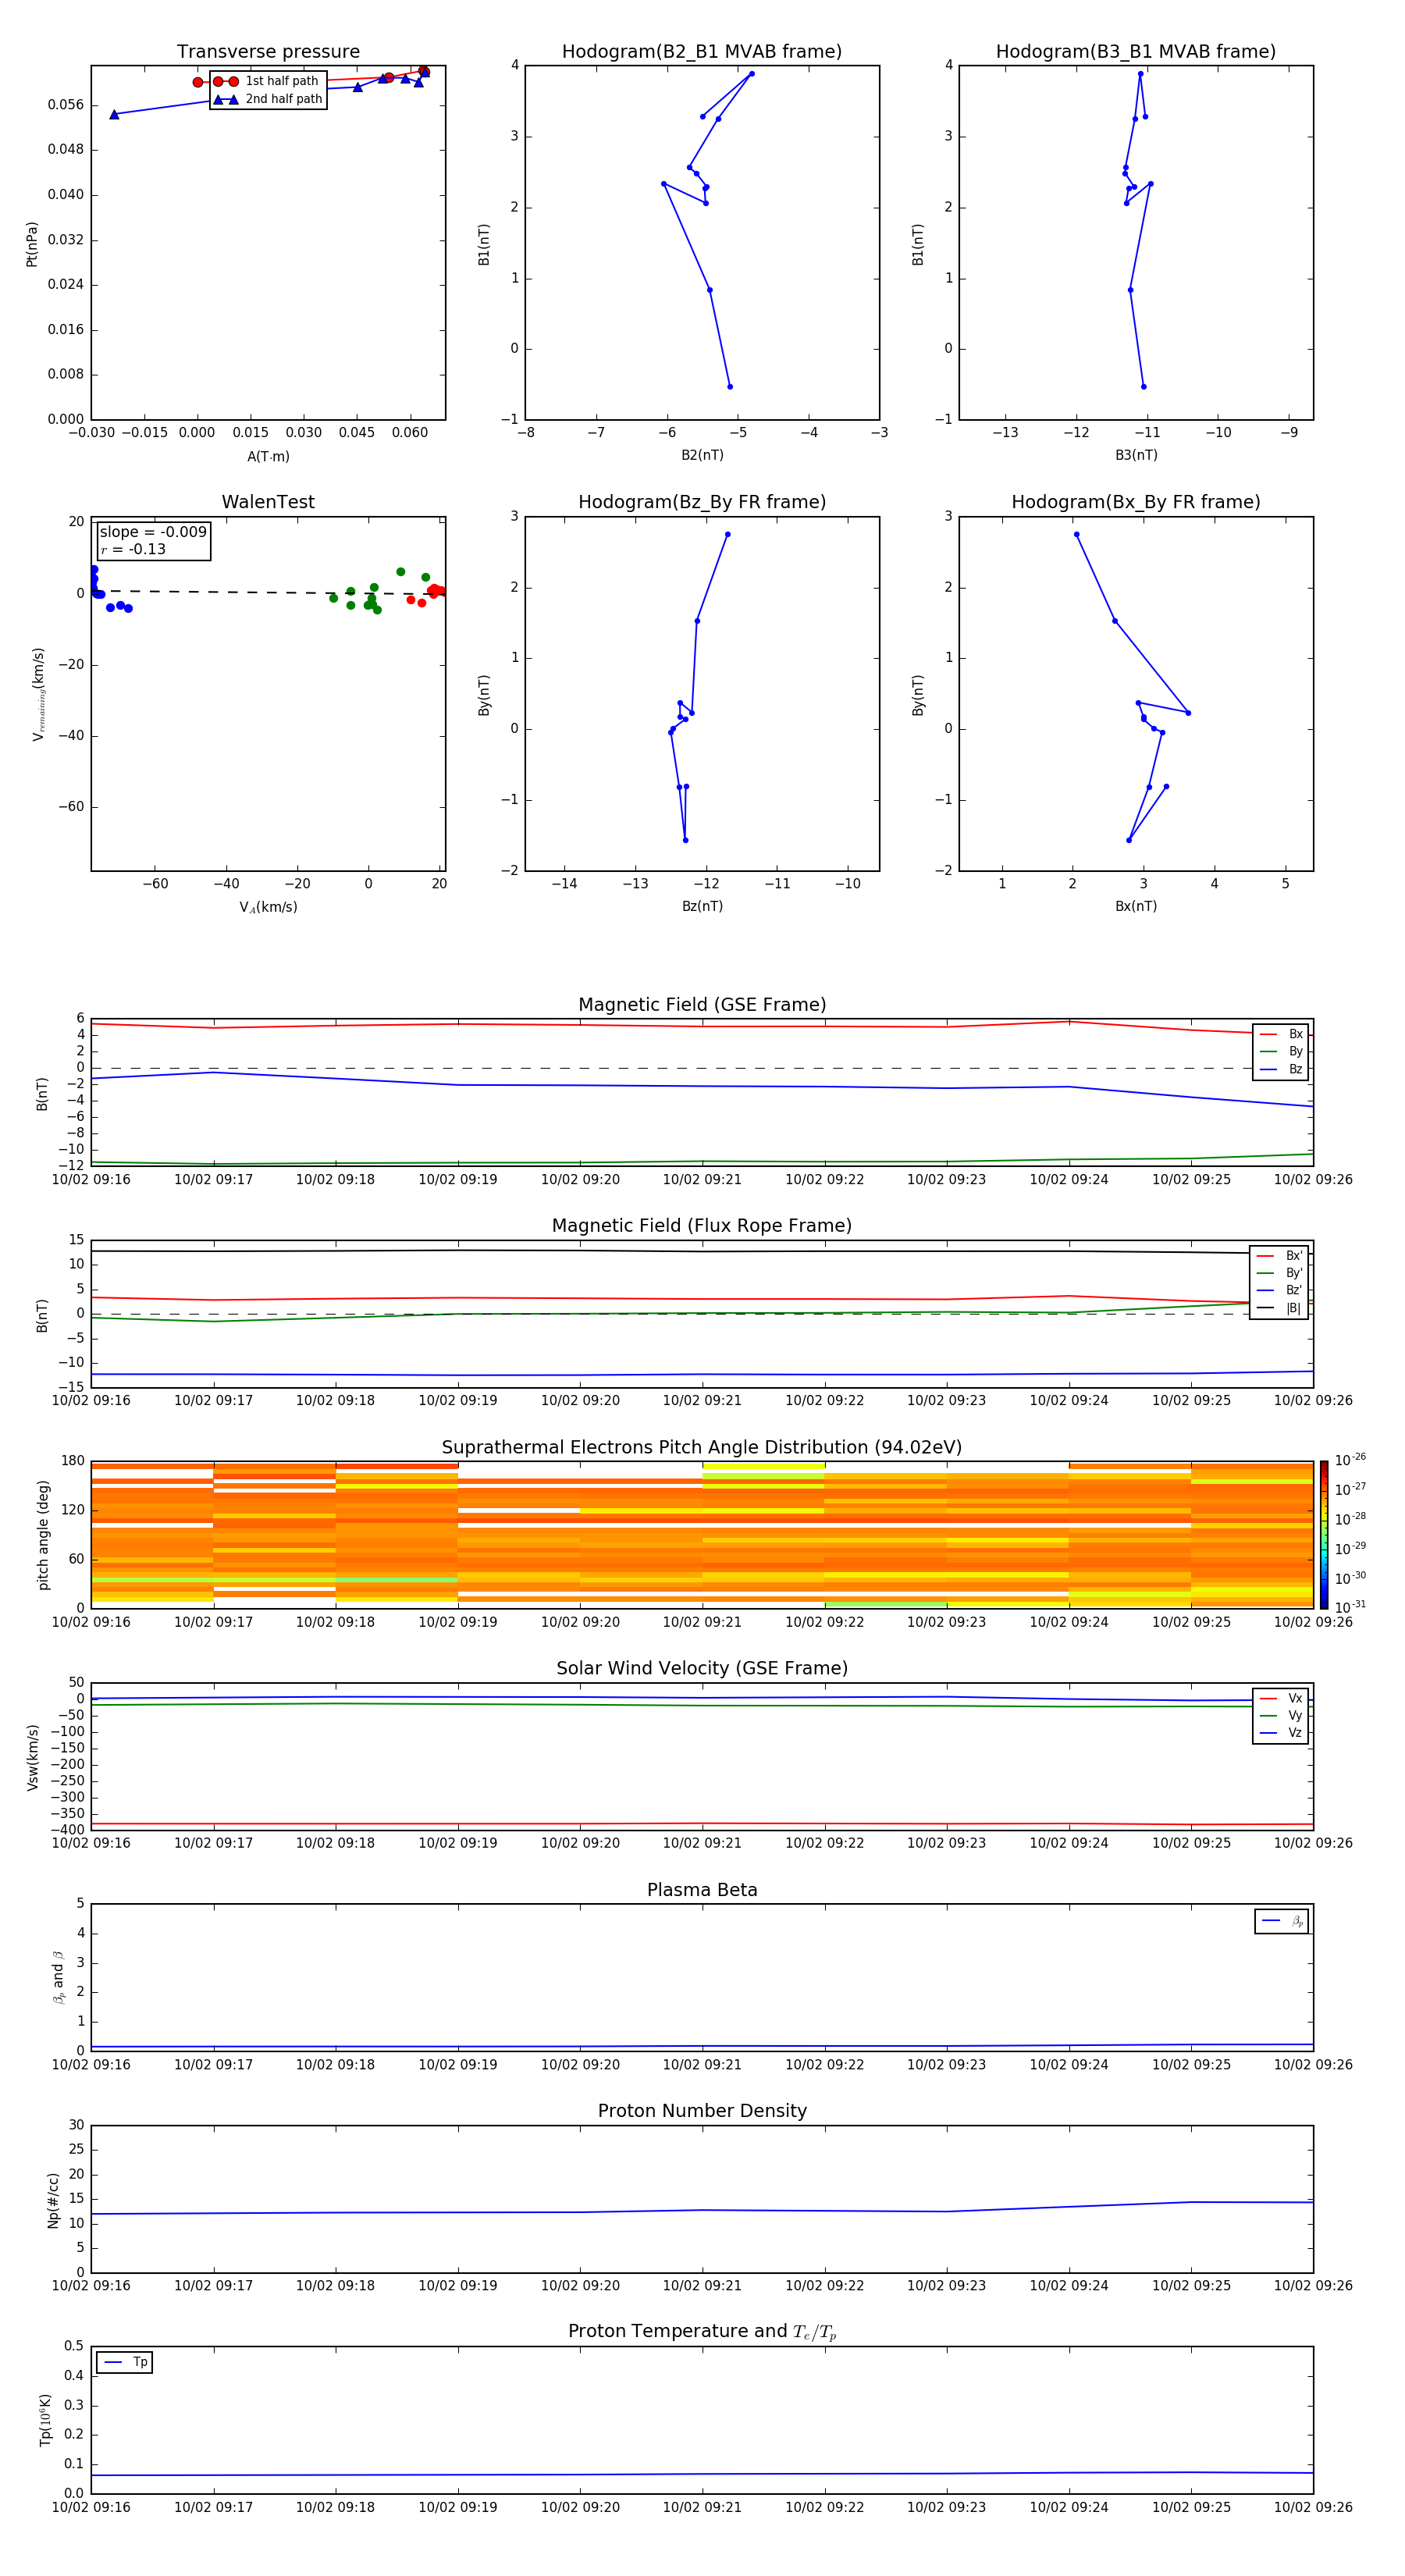Image resolution: width=1405 pixels, height=2576 pixels.
Task: Select the "Bx'" legend entry in Flux Rope plot
Action: tap(1279, 1256)
